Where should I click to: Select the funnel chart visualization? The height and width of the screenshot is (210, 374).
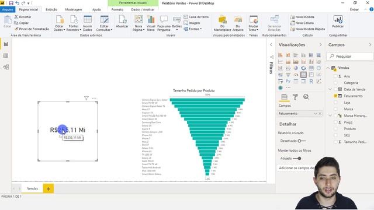coord(288,75)
